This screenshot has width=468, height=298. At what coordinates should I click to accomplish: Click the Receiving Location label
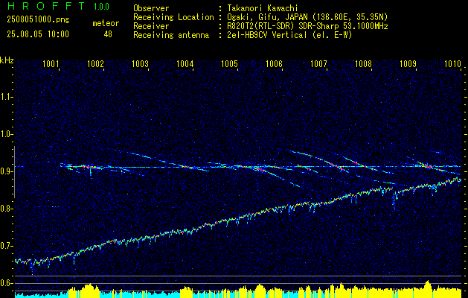coord(173,17)
